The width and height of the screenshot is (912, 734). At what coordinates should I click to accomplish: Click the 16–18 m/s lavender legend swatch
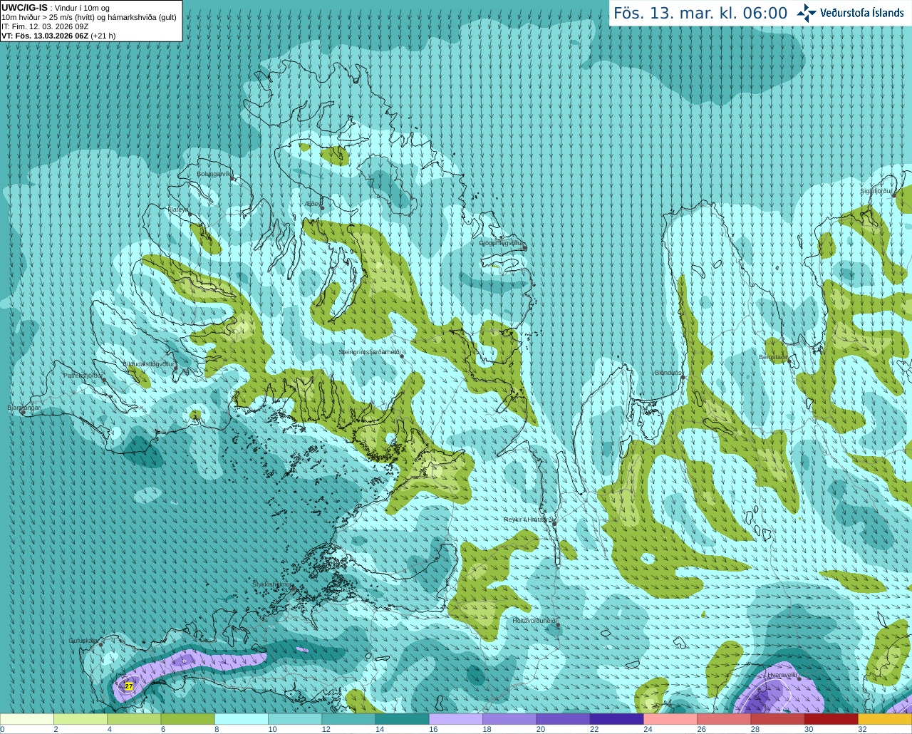coord(456,719)
